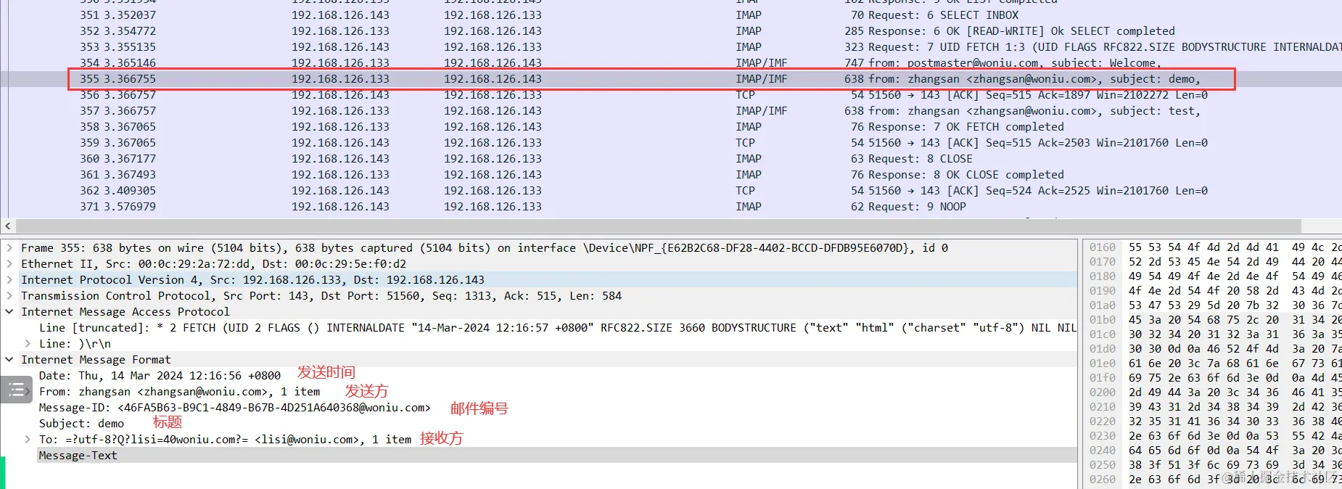
Task: Click hex dump row at offset 01d0
Action: [1215, 349]
